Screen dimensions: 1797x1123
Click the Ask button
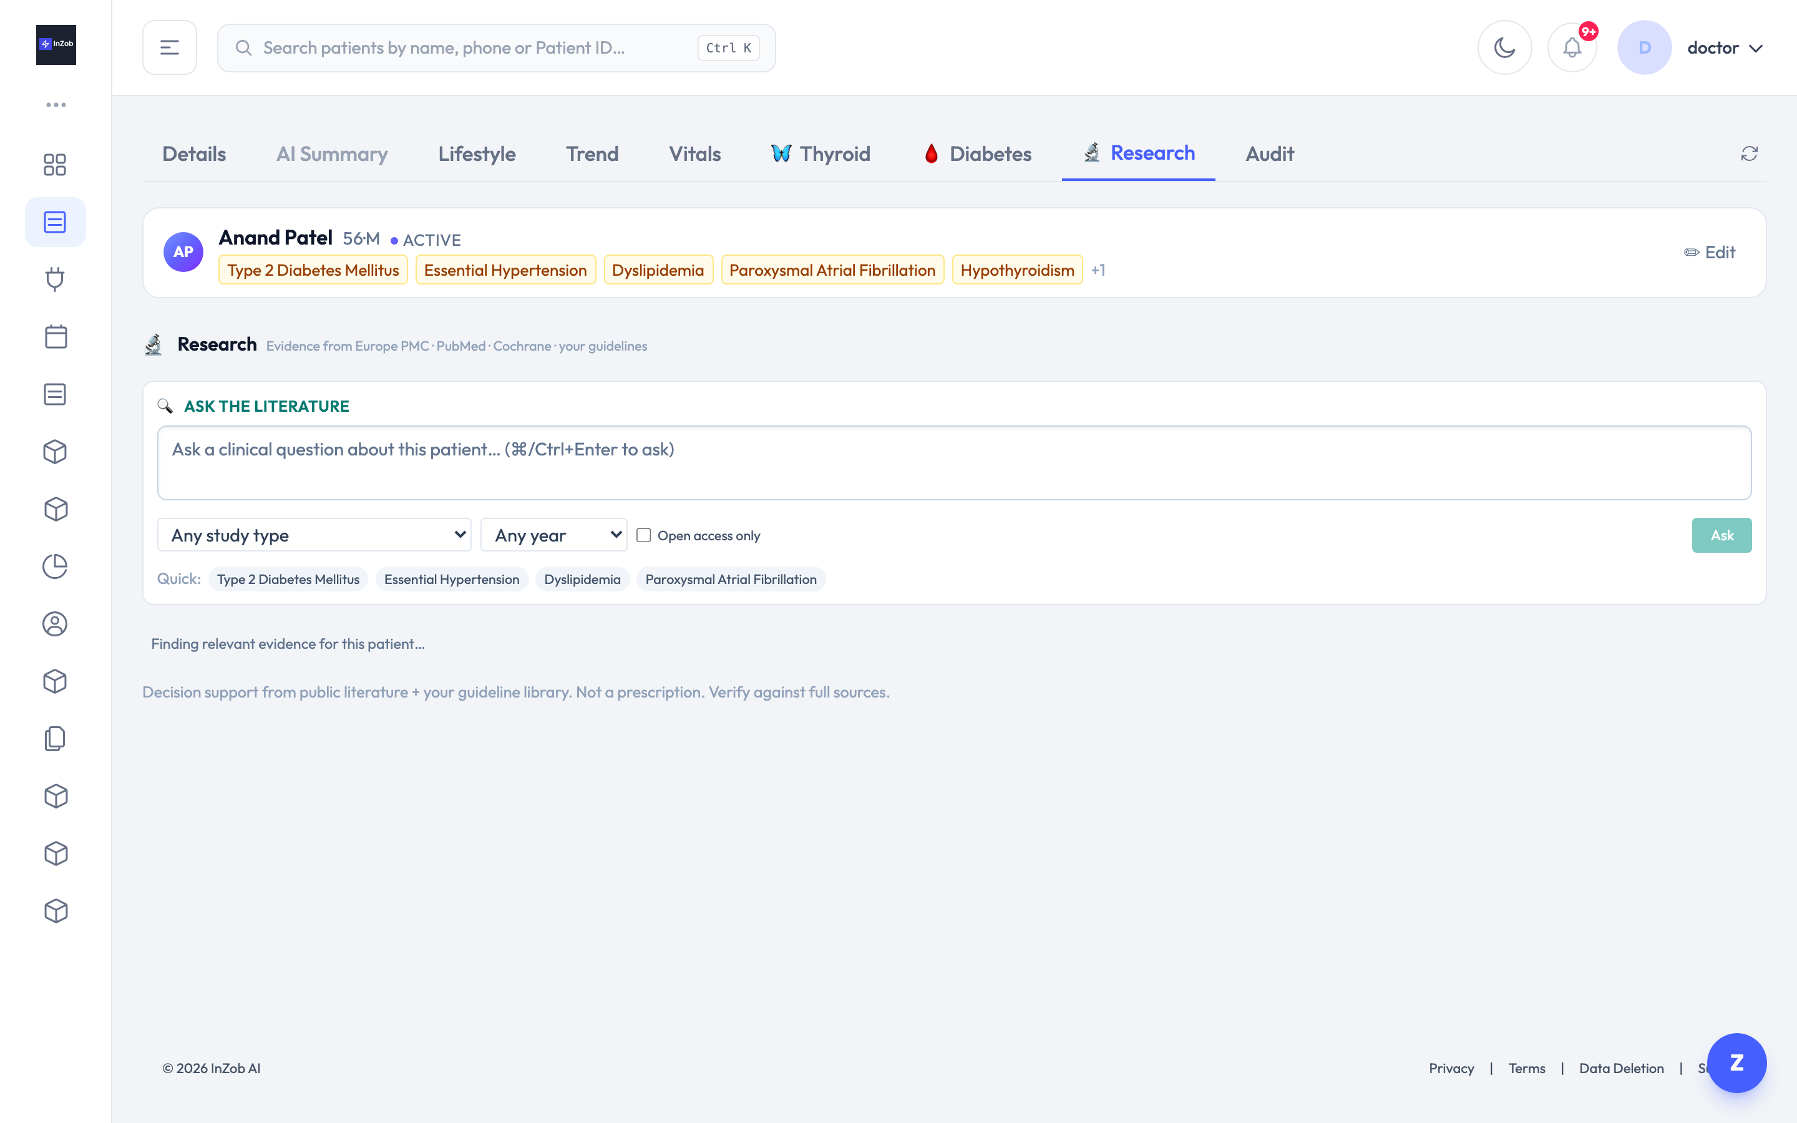(1722, 535)
